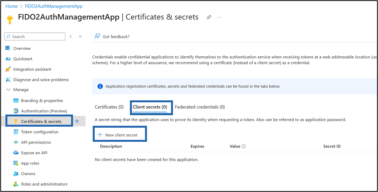
Task: Click the API permissions icon
Action: (16, 142)
